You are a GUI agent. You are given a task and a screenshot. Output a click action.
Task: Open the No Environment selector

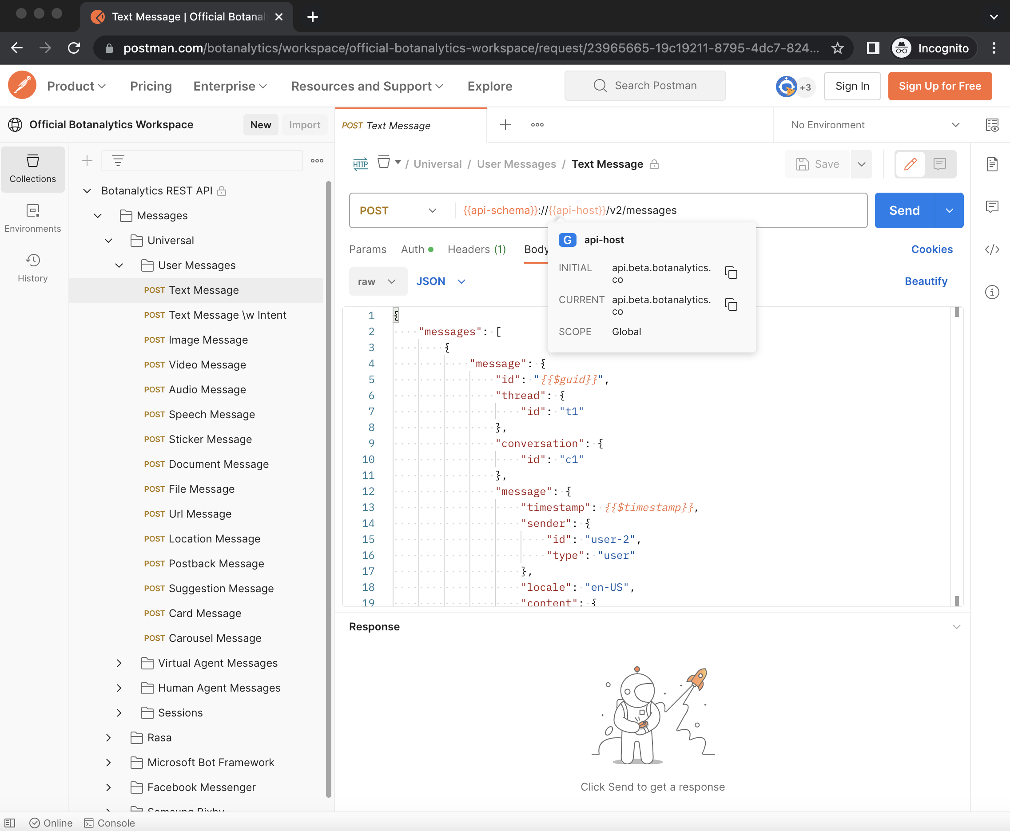pyautogui.click(x=875, y=125)
